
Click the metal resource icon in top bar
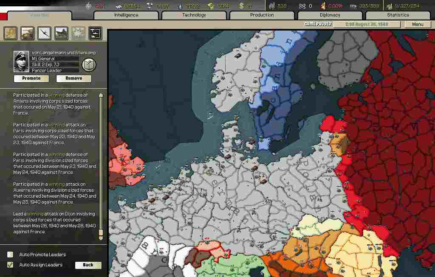[119, 6]
